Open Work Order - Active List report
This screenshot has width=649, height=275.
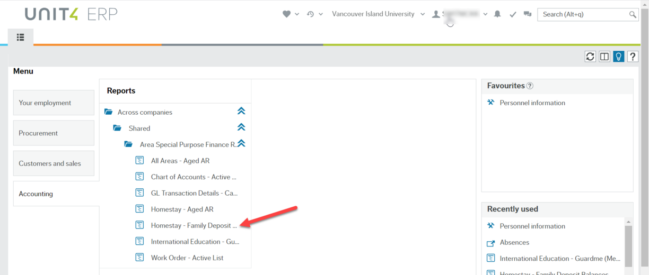pyautogui.click(x=187, y=258)
